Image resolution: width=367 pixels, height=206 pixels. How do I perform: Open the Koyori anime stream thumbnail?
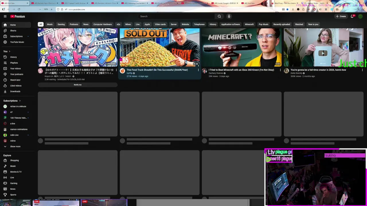click(78, 47)
